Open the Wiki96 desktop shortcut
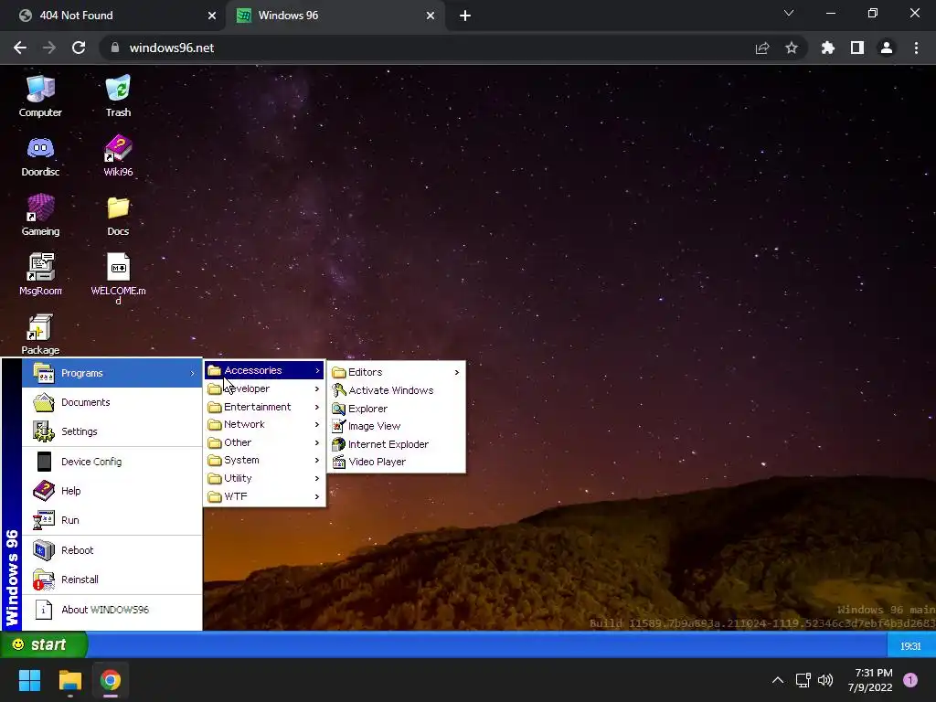Viewport: 936px width, 702px height. click(x=118, y=155)
